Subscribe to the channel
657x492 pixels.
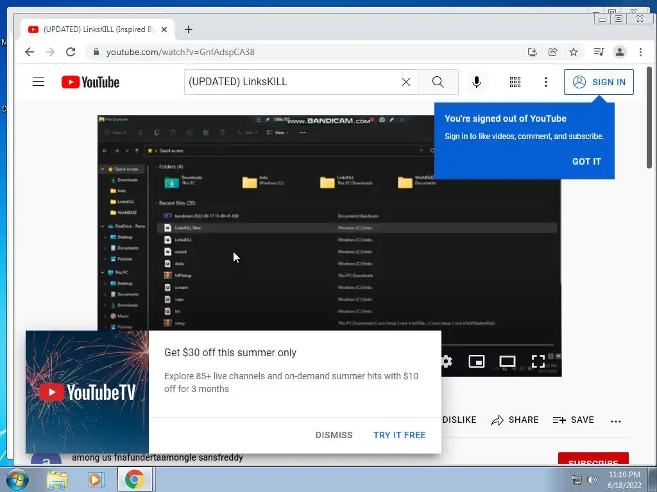pos(593,459)
